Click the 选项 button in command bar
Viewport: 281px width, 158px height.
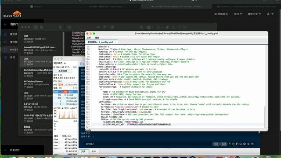pos(223,144)
